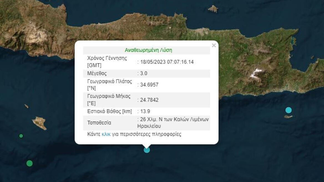Click the Αναθεωρημένη Λύση popup title
324x182 pixels.
(x=148, y=50)
